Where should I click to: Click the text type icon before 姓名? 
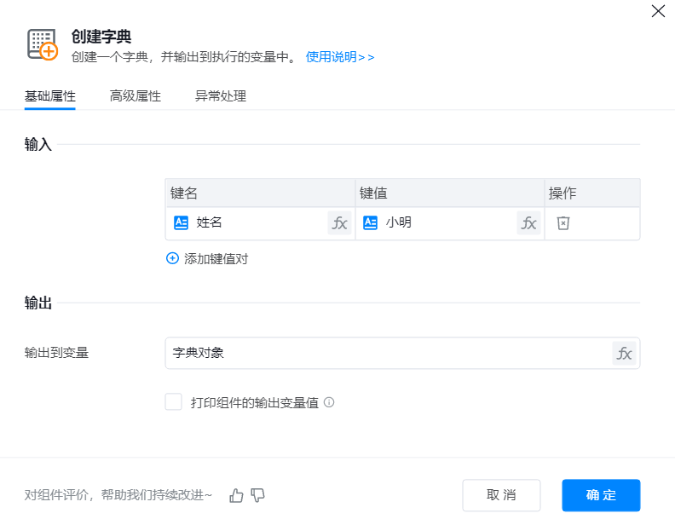(x=181, y=223)
